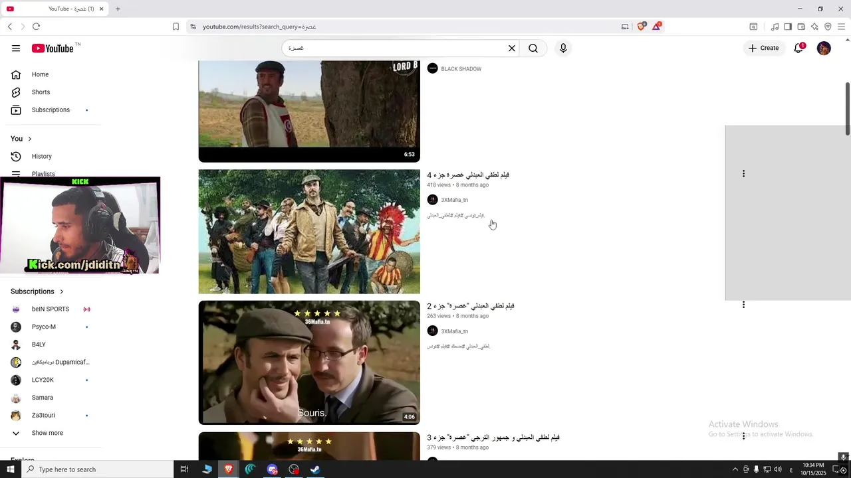Image resolution: width=851 pixels, height=478 pixels.
Task: Click Windows taskbar search box
Action: [97, 469]
